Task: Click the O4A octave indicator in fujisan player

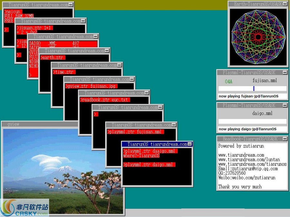Action: pyautogui.click(x=228, y=81)
